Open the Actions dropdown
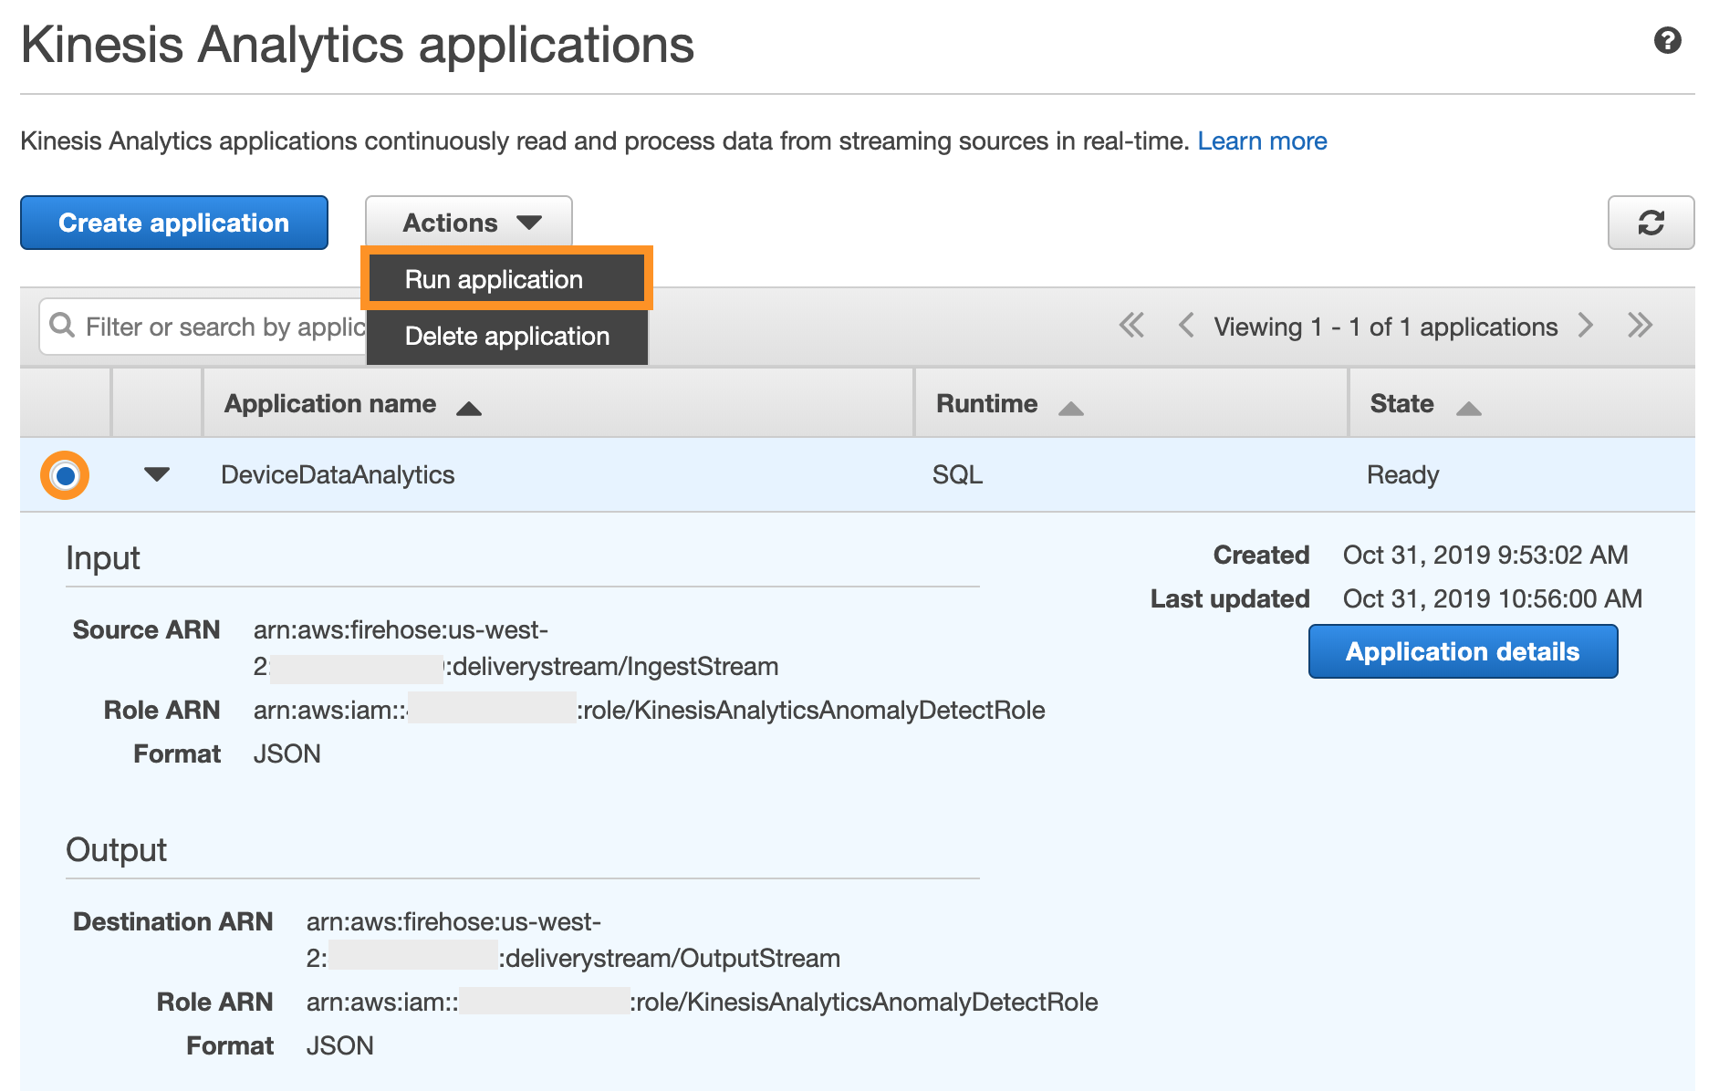 point(469,223)
